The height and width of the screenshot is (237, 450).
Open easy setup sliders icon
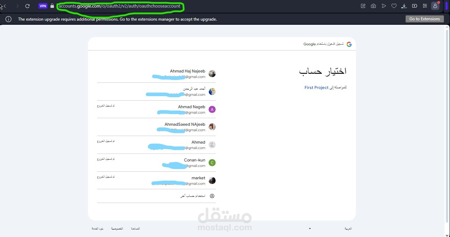pos(425,6)
